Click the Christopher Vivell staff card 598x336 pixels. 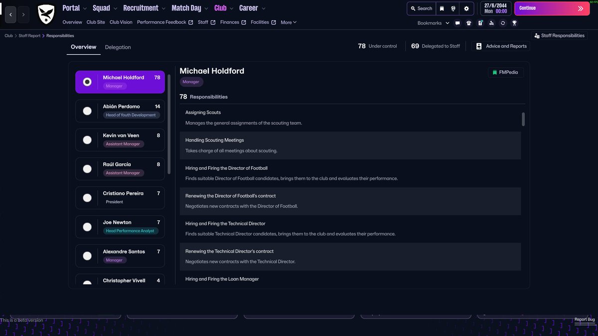click(120, 280)
